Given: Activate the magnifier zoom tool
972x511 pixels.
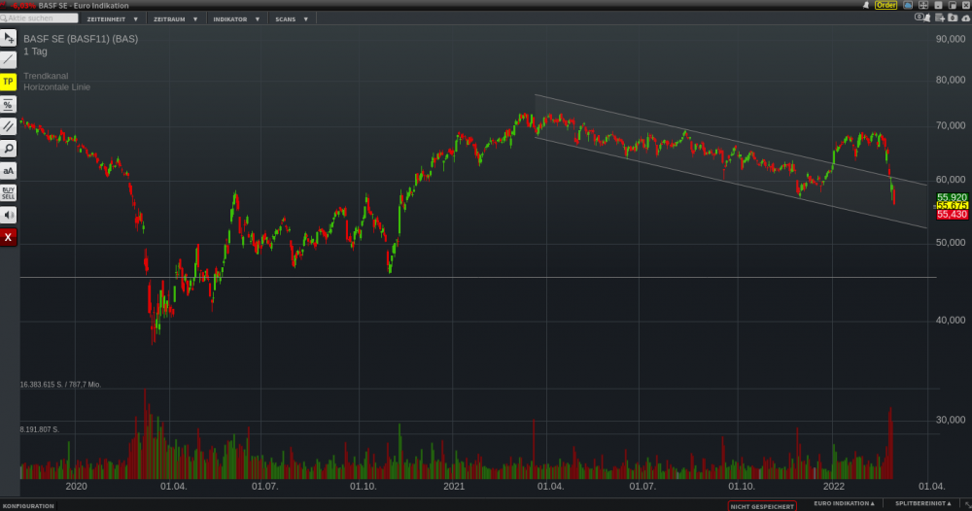Looking at the screenshot, I should (x=8, y=149).
